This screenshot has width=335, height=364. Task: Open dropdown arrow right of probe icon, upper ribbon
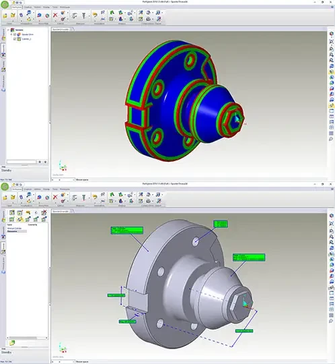[x=89, y=16]
